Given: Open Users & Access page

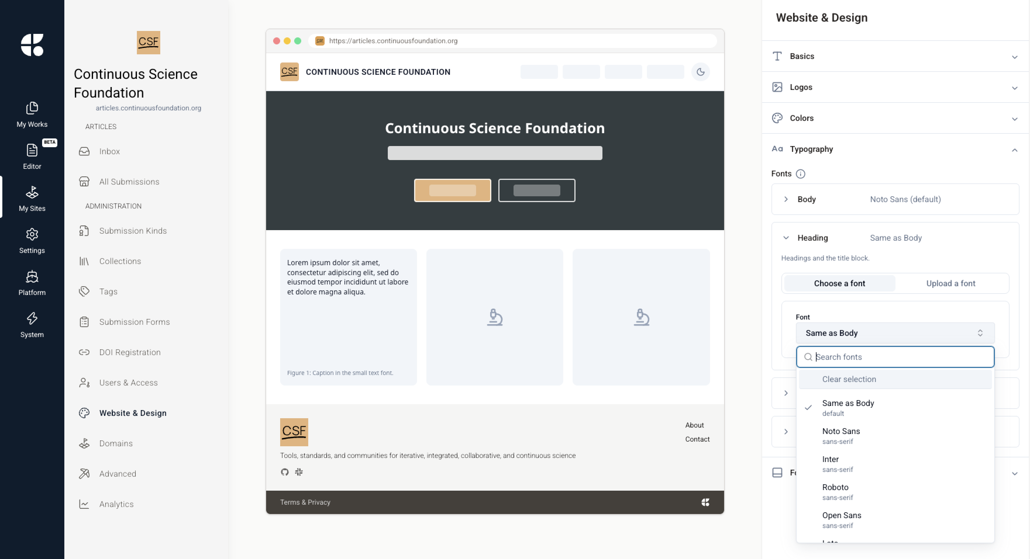Looking at the screenshot, I should 146,383.
